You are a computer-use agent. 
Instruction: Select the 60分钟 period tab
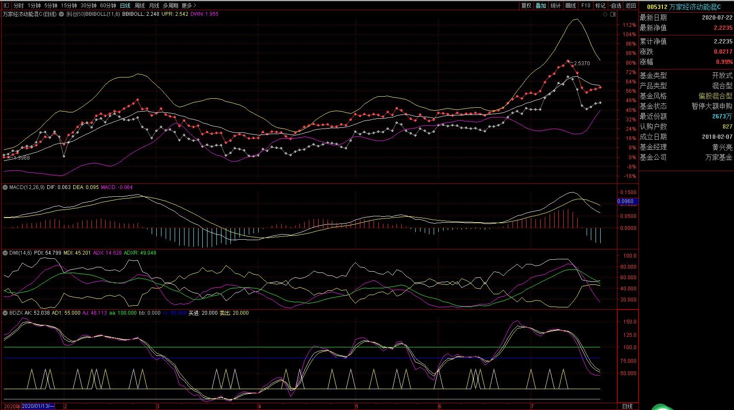(108, 6)
